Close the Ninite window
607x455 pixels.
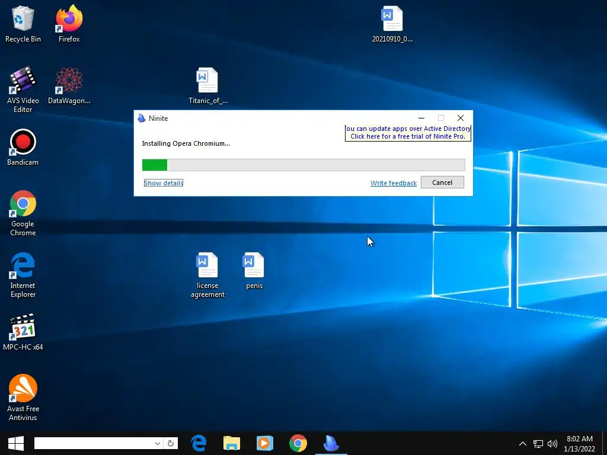coord(460,118)
